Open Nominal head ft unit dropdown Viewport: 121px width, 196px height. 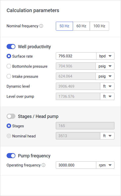pyautogui.click(x=107, y=136)
